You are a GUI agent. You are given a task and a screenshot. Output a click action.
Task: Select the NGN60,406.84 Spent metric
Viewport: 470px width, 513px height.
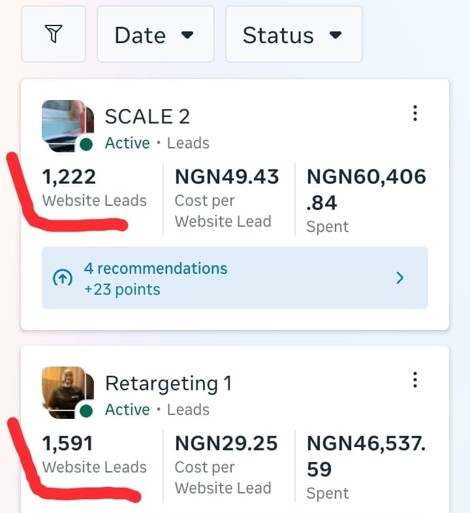coord(366,199)
